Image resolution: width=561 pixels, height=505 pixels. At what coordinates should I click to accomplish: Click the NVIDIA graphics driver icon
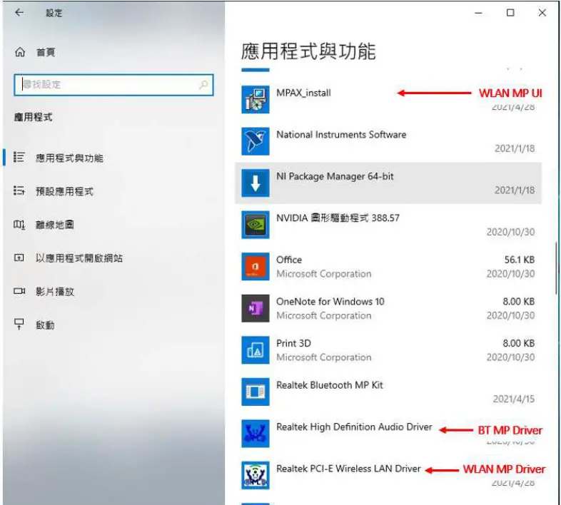255,225
